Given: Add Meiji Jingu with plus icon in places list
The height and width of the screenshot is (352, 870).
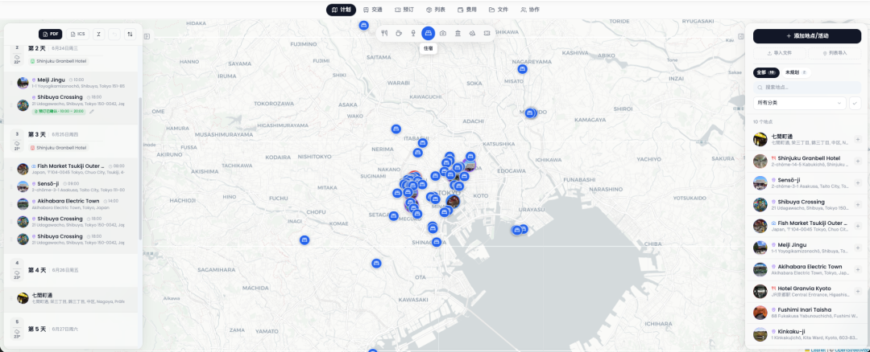Looking at the screenshot, I should (x=857, y=248).
